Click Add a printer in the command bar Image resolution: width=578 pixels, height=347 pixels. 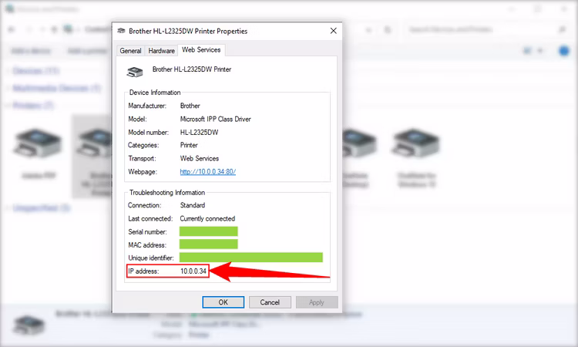[x=87, y=51]
